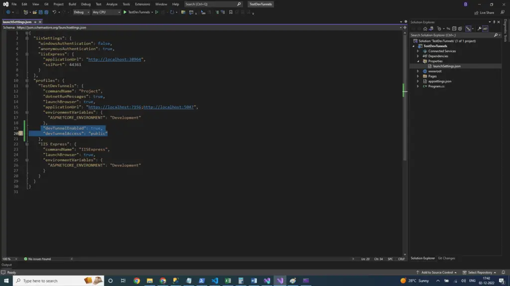Undo the last edit via toolbar

tap(54, 12)
